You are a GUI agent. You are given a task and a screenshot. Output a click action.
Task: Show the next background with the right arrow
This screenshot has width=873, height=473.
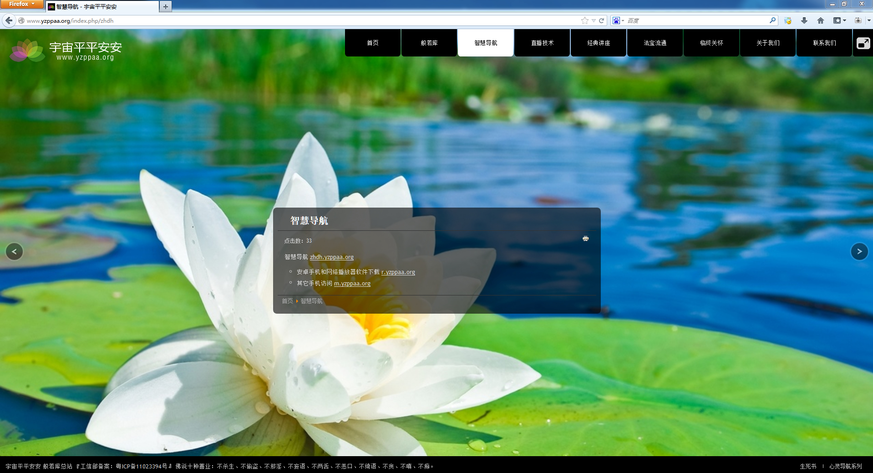click(859, 251)
